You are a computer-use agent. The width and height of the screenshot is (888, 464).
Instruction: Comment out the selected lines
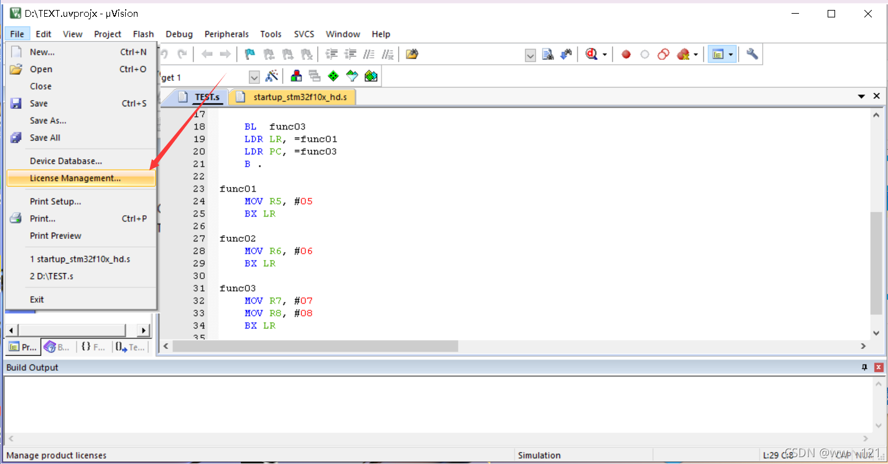click(369, 55)
